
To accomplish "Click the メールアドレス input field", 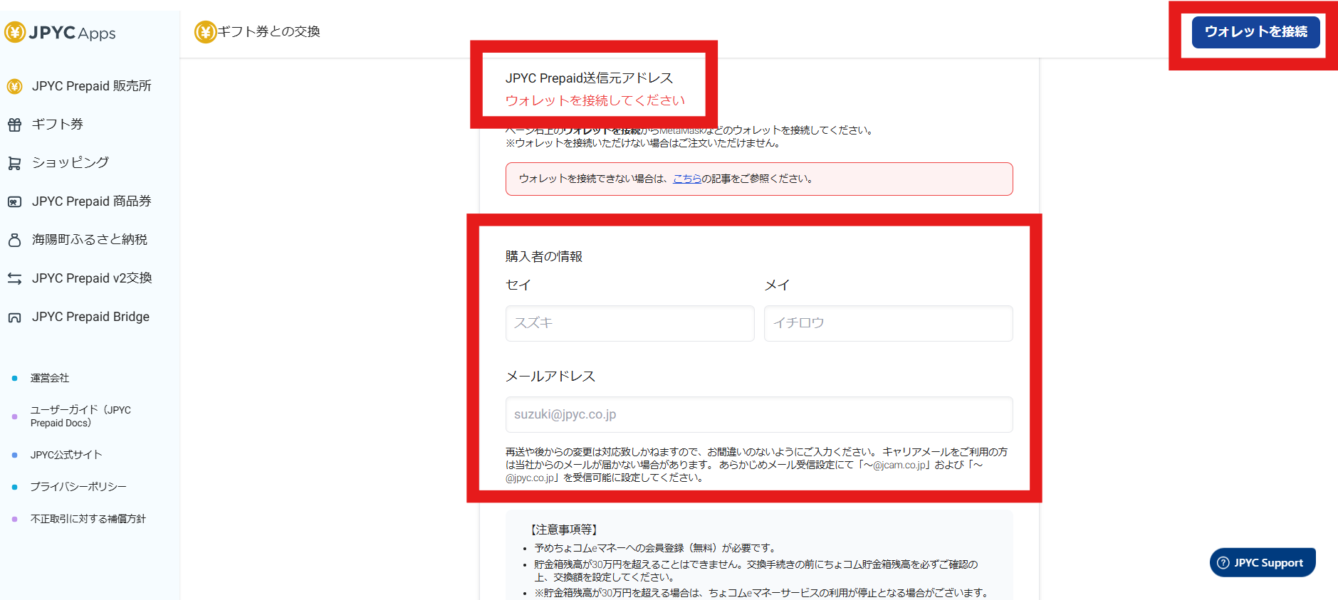I will pos(759,414).
